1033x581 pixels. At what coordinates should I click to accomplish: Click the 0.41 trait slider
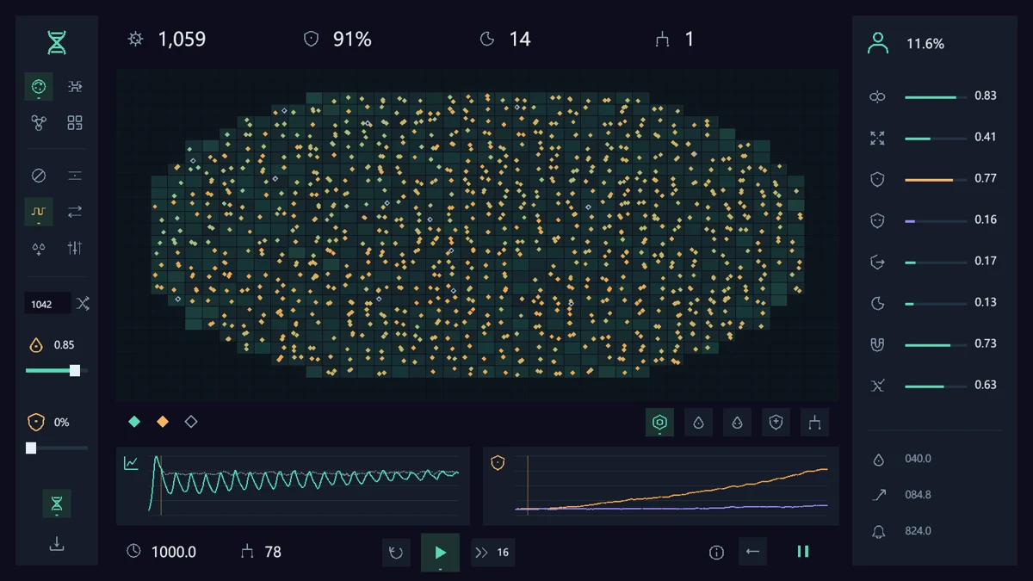[935, 139]
